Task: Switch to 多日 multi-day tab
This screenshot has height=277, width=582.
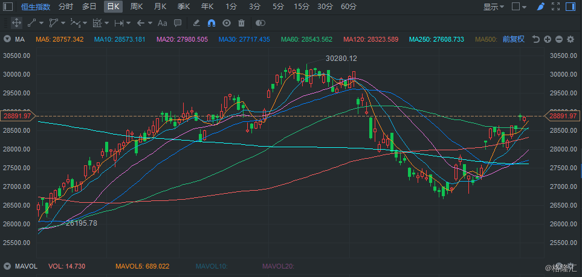Action: [89, 6]
